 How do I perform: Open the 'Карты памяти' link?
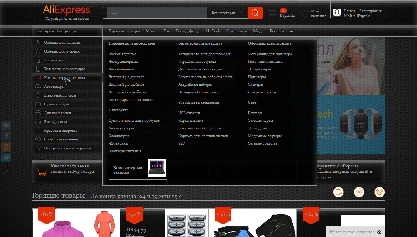click(x=190, y=121)
